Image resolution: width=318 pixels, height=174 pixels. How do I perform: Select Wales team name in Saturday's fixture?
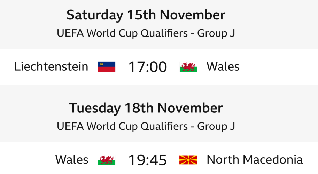[x=223, y=66]
